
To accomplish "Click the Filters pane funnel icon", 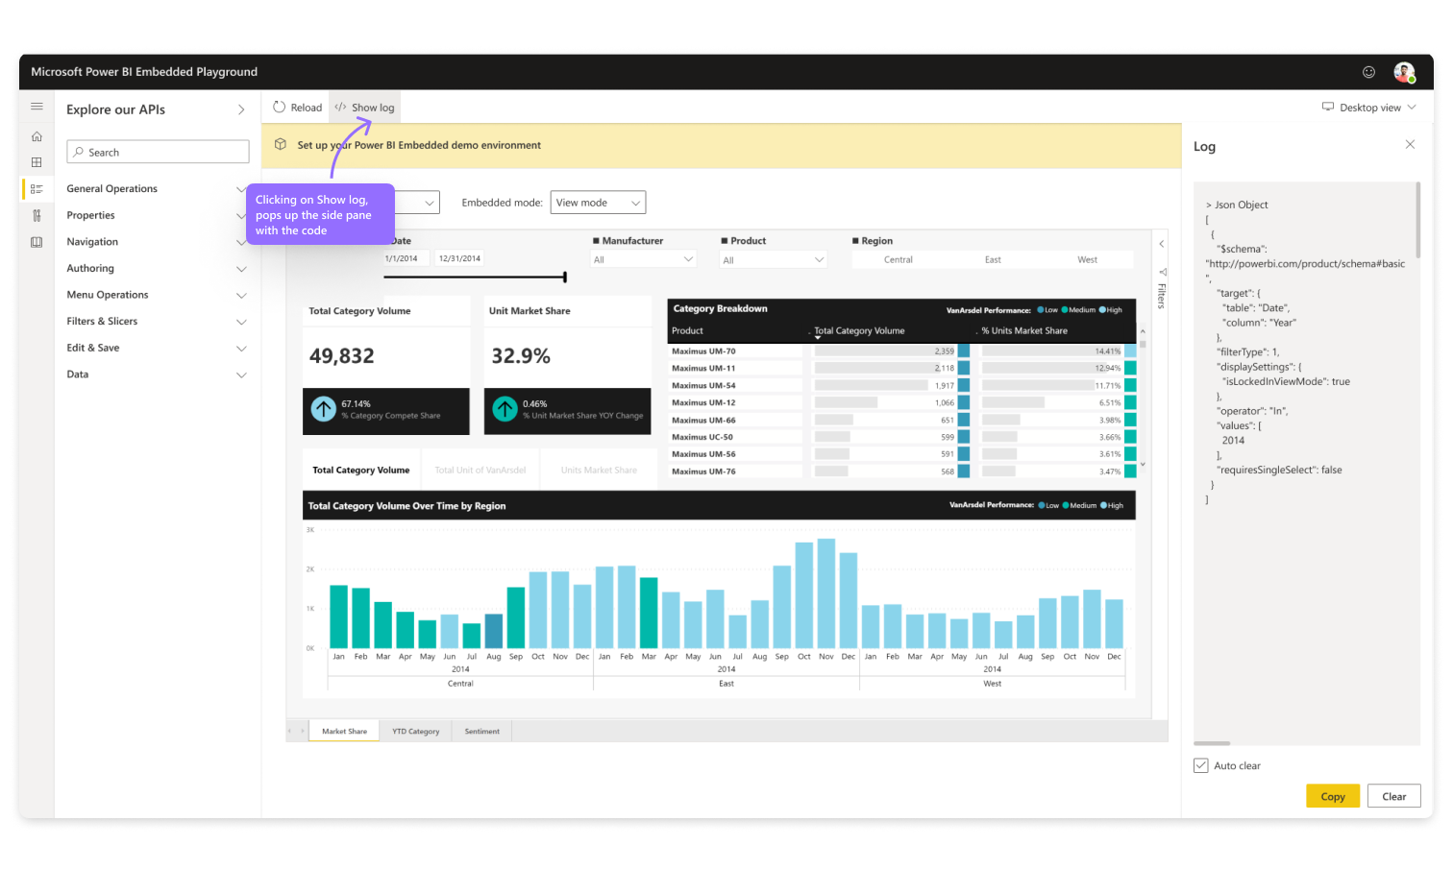I will pyautogui.click(x=1162, y=272).
